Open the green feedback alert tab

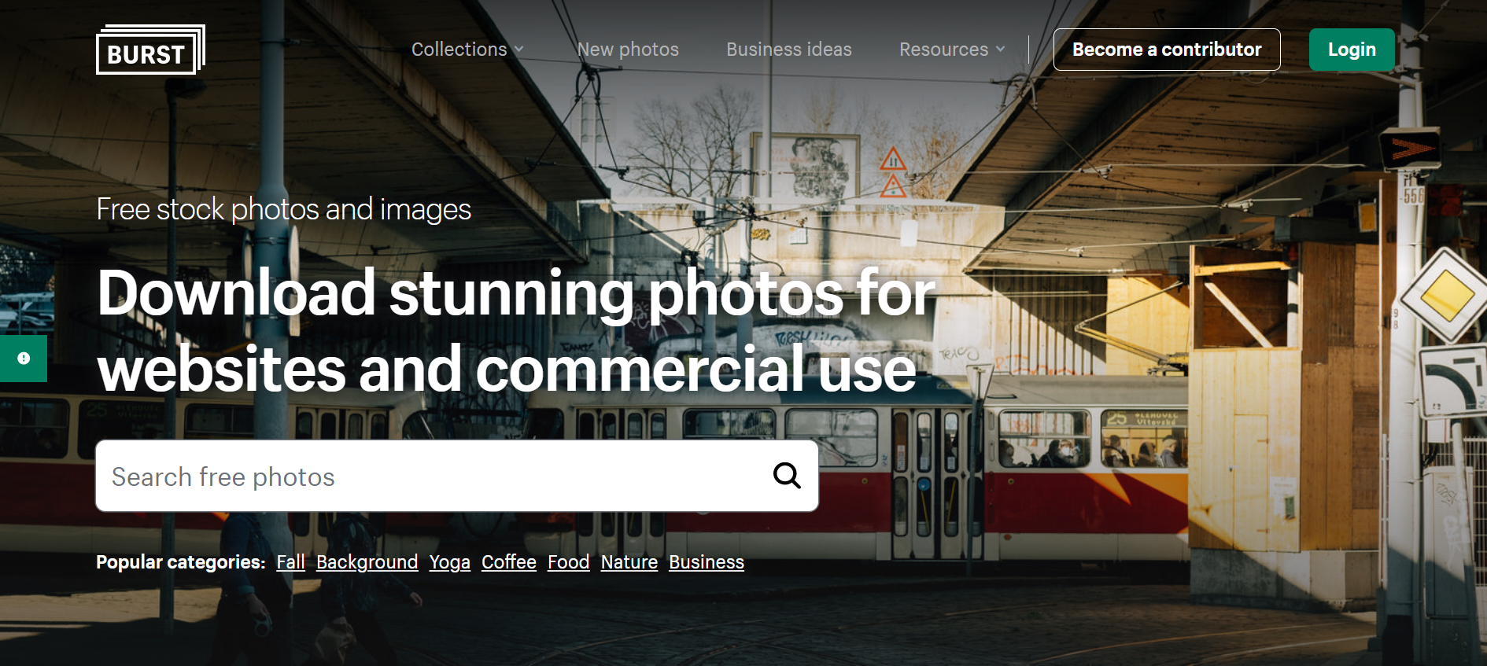coord(24,359)
